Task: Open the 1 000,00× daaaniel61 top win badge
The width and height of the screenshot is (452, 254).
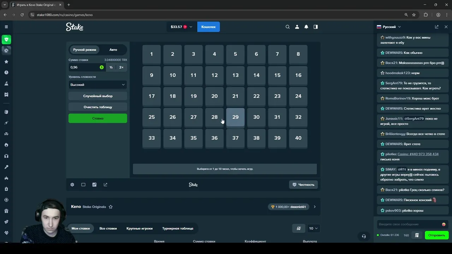Action: pyautogui.click(x=289, y=207)
